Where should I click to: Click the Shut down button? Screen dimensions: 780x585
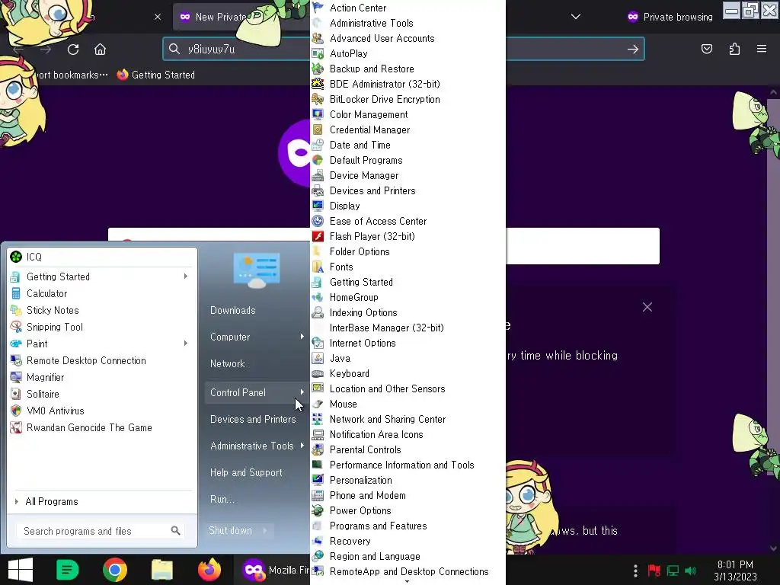click(230, 531)
